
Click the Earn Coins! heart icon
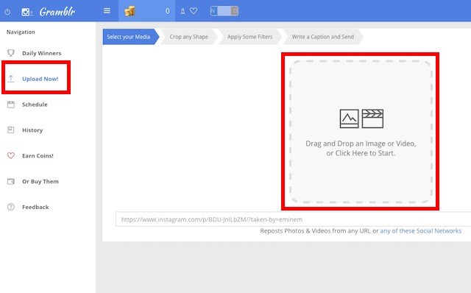11,155
